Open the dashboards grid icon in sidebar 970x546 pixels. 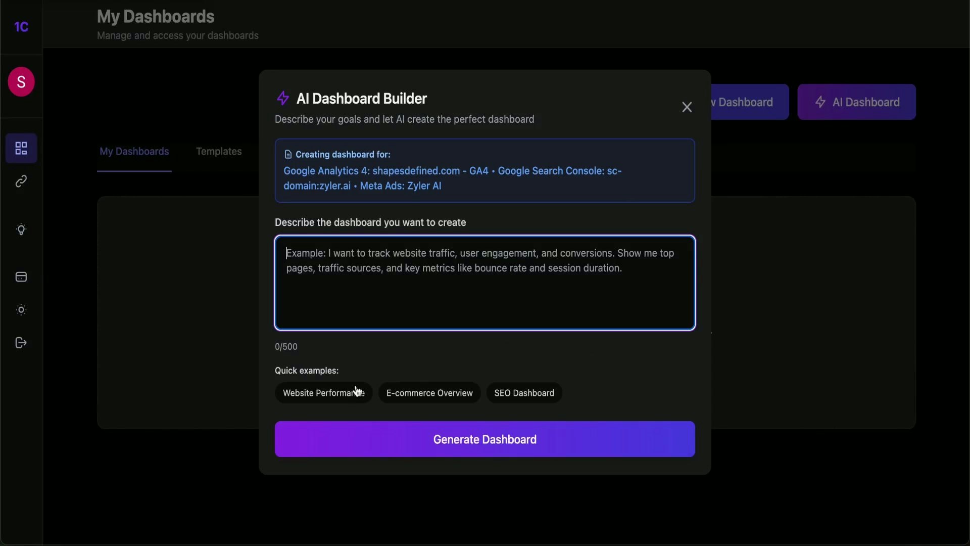pyautogui.click(x=21, y=148)
